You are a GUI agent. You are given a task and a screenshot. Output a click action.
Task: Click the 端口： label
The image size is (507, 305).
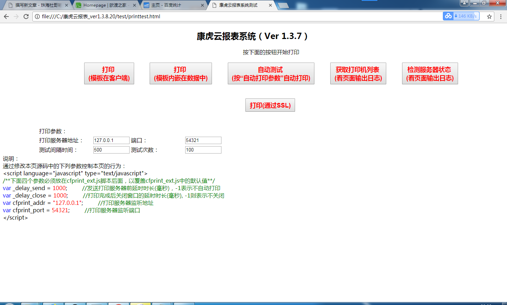click(139, 141)
